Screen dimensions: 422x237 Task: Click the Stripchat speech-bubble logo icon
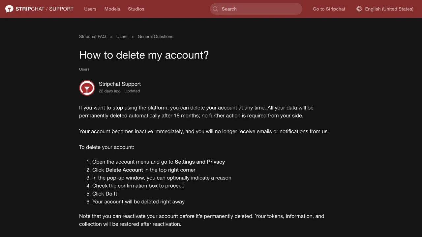9,9
